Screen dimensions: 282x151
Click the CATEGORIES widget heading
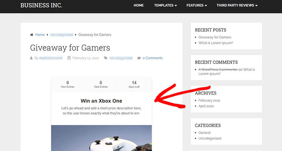tap(208, 126)
